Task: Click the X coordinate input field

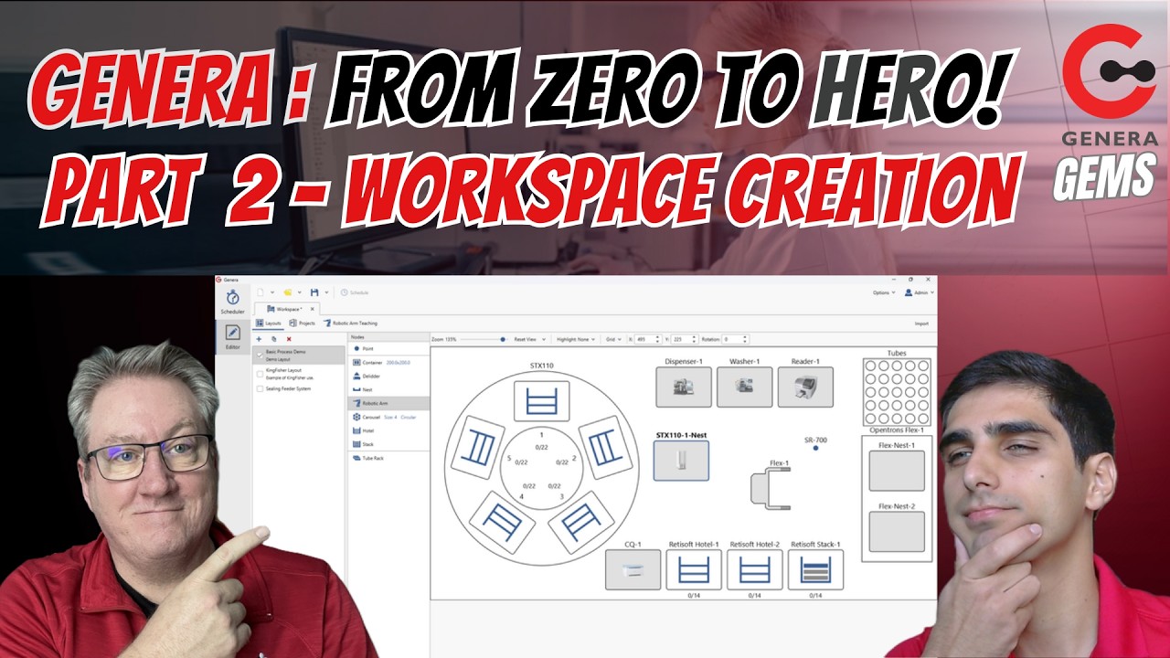Action: 649,339
